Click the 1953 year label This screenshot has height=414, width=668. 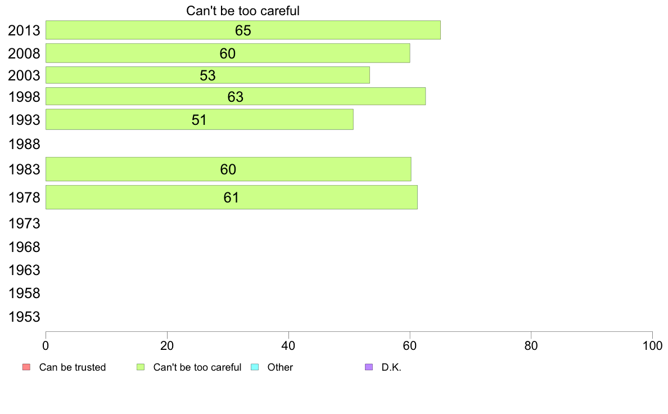(24, 317)
